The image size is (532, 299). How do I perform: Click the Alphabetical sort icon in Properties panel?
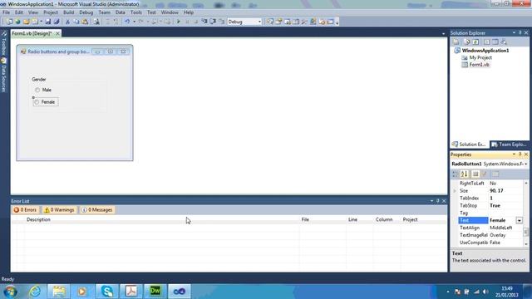pos(464,174)
